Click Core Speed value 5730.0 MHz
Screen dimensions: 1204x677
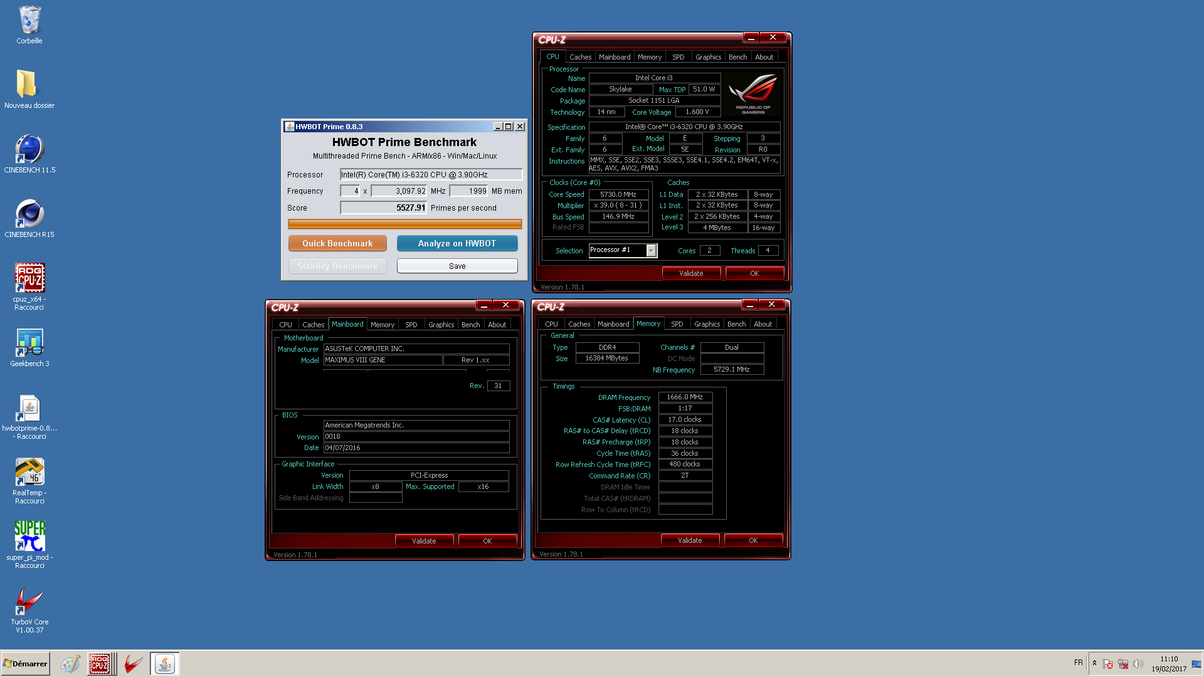click(618, 194)
